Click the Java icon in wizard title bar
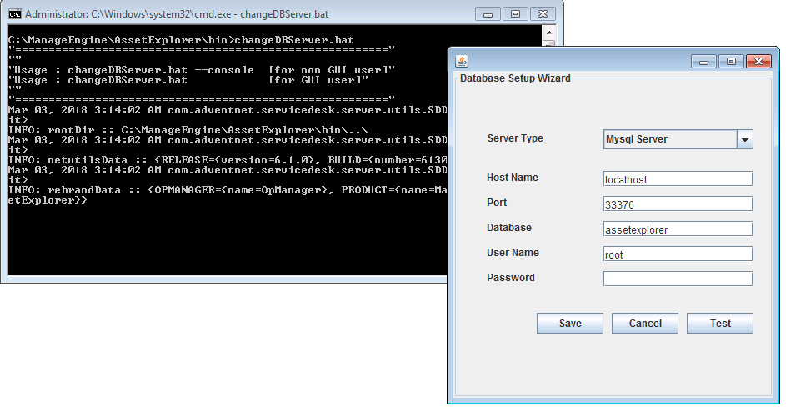Screen dimensions: 786x407 point(462,61)
